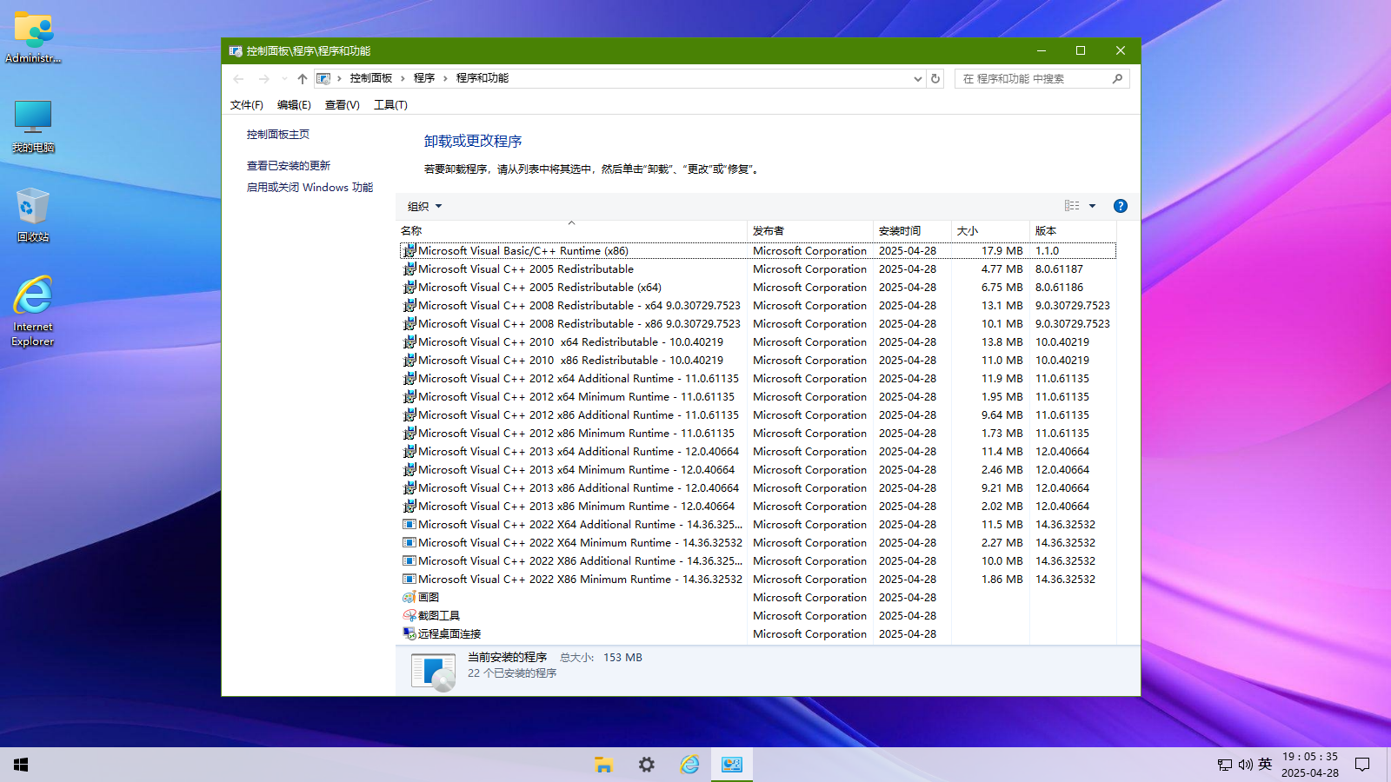Image resolution: width=1391 pixels, height=782 pixels.
Task: Open Administrator folder on desktop
Action: click(33, 37)
